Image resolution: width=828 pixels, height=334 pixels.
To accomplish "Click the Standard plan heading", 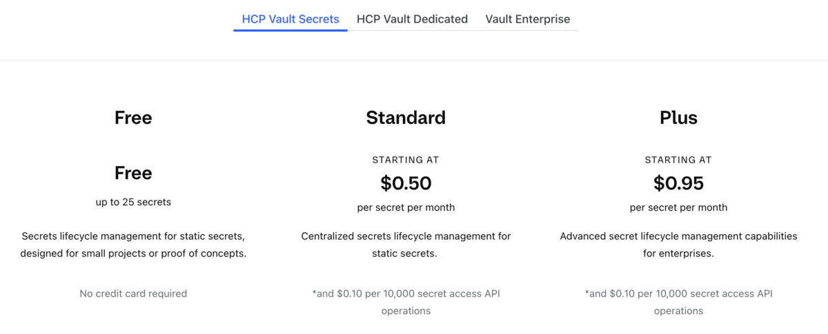I will pyautogui.click(x=406, y=118).
